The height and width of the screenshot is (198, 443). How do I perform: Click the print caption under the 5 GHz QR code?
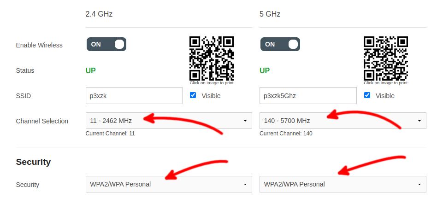pyautogui.click(x=385, y=83)
